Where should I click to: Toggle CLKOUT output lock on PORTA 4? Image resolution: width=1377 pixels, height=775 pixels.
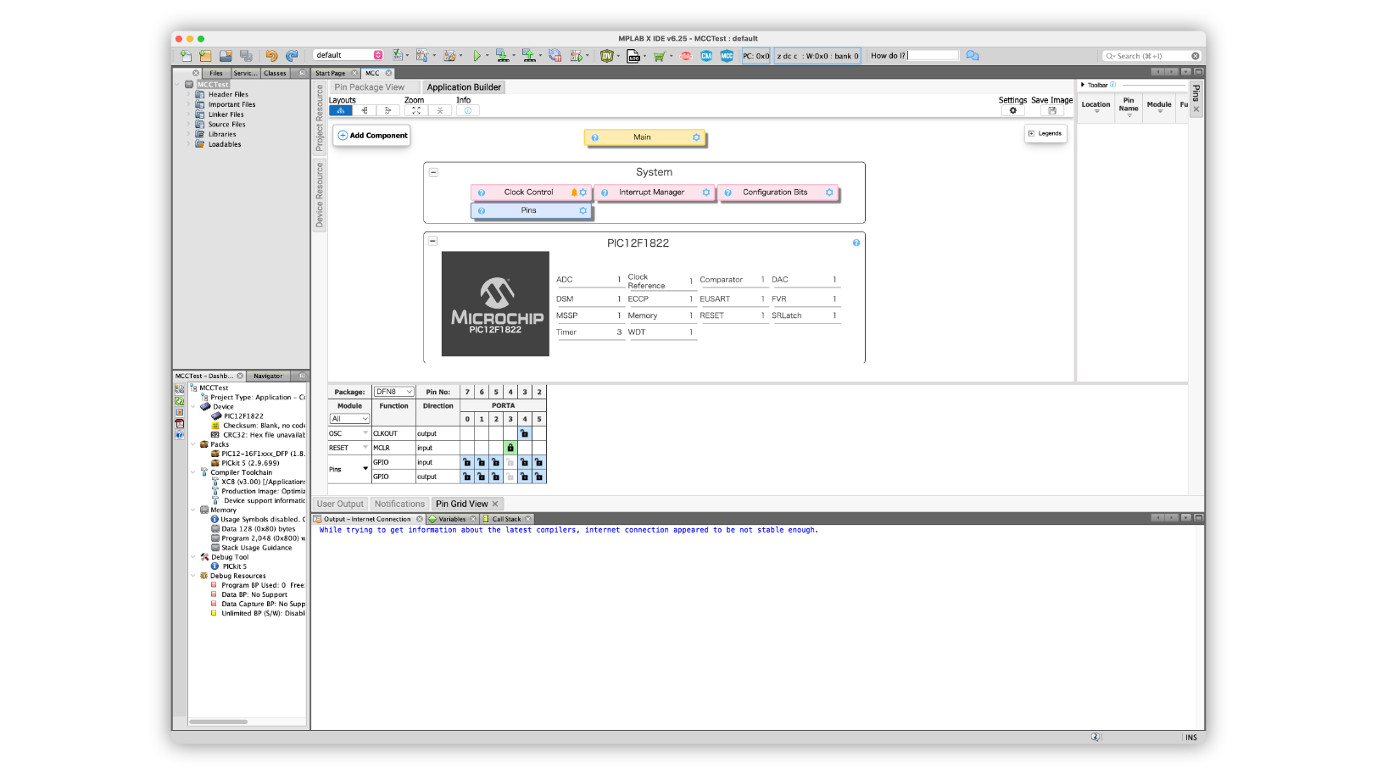click(524, 433)
